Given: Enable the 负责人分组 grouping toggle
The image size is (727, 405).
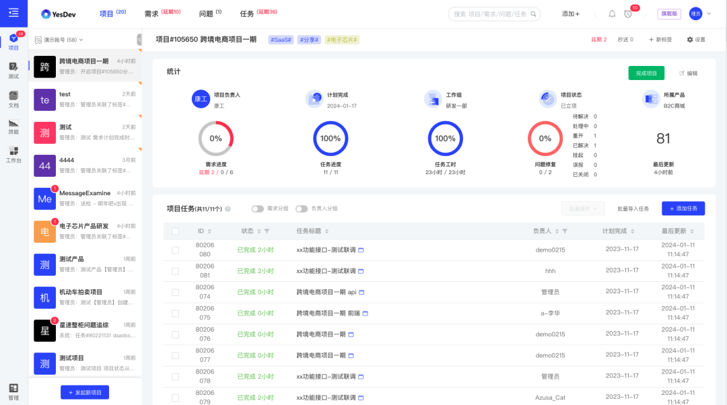Looking at the screenshot, I should click(303, 209).
